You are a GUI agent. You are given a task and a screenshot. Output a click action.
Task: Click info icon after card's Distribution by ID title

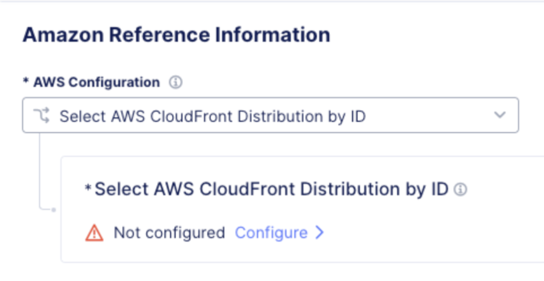coord(460,189)
